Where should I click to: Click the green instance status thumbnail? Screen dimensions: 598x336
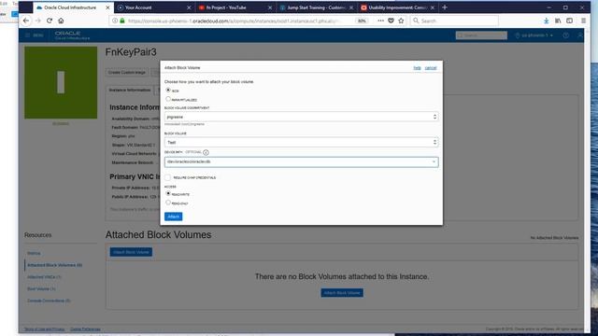pyautogui.click(x=61, y=82)
